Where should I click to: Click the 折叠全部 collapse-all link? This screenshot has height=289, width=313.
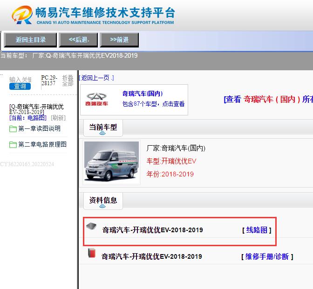pos(68,81)
